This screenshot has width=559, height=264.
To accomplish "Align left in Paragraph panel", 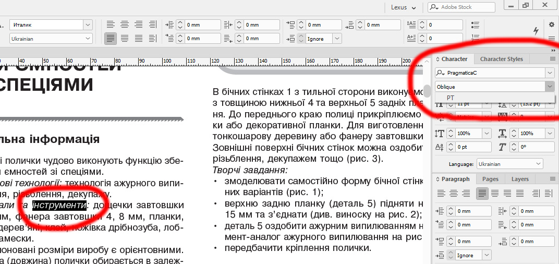I will coord(441,194).
